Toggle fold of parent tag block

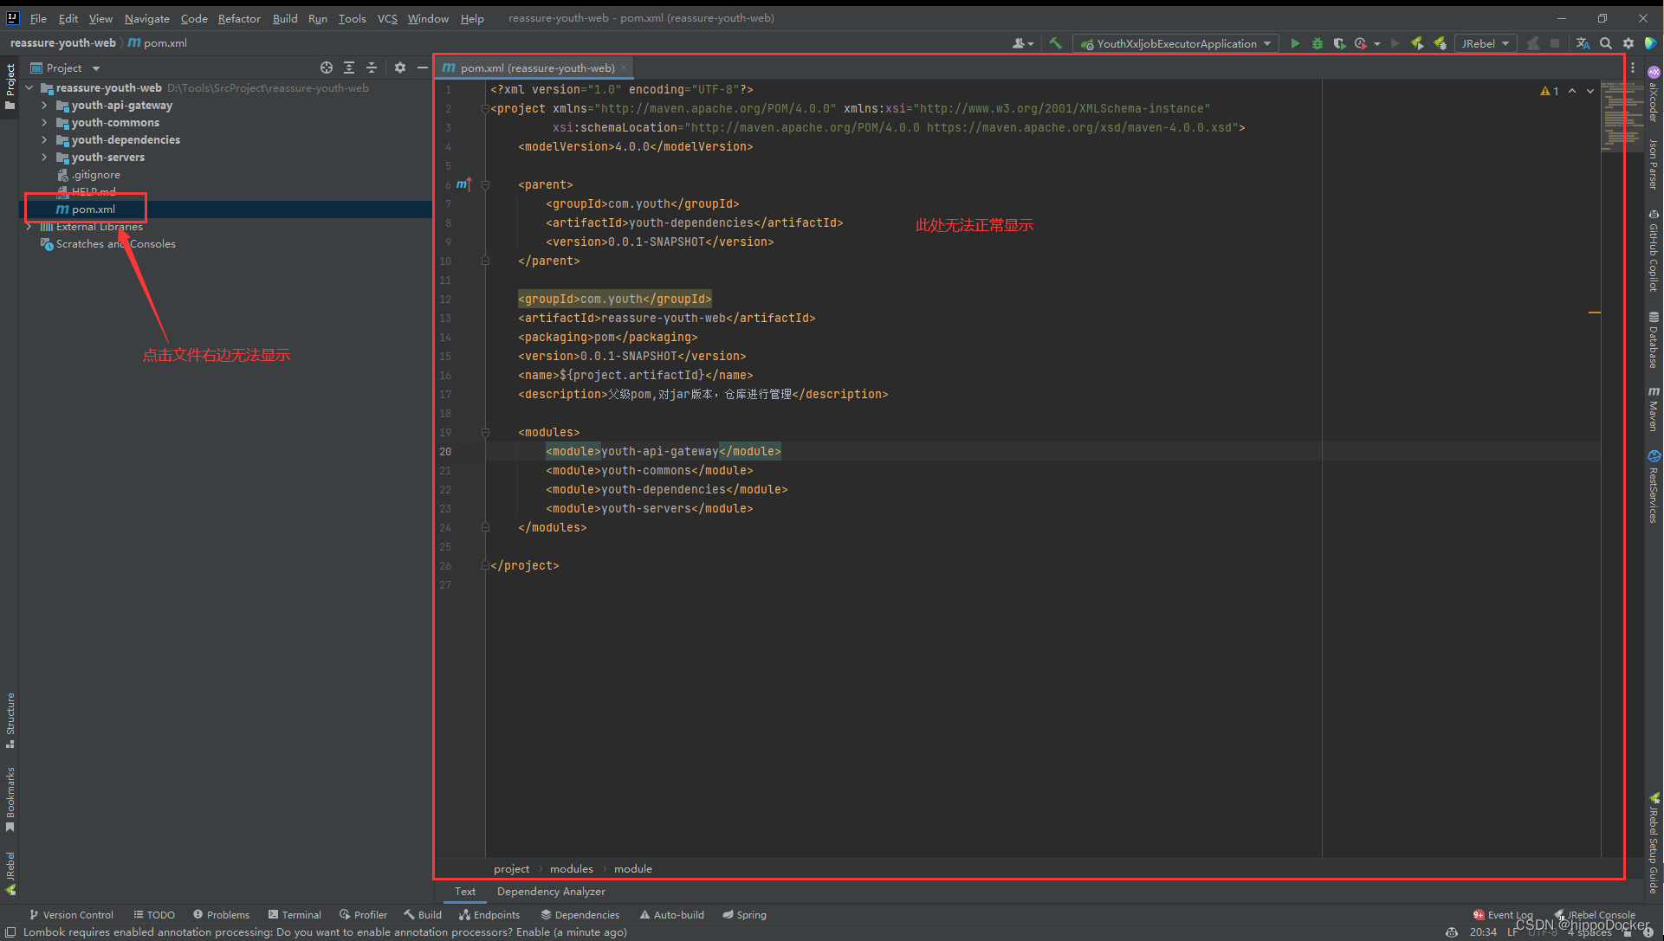485,184
